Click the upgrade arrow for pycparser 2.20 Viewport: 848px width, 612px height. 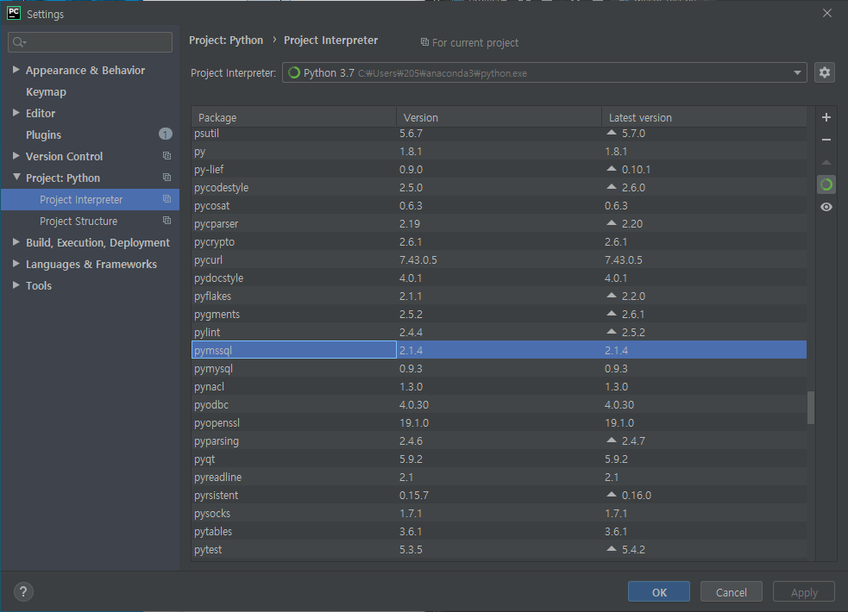(612, 222)
